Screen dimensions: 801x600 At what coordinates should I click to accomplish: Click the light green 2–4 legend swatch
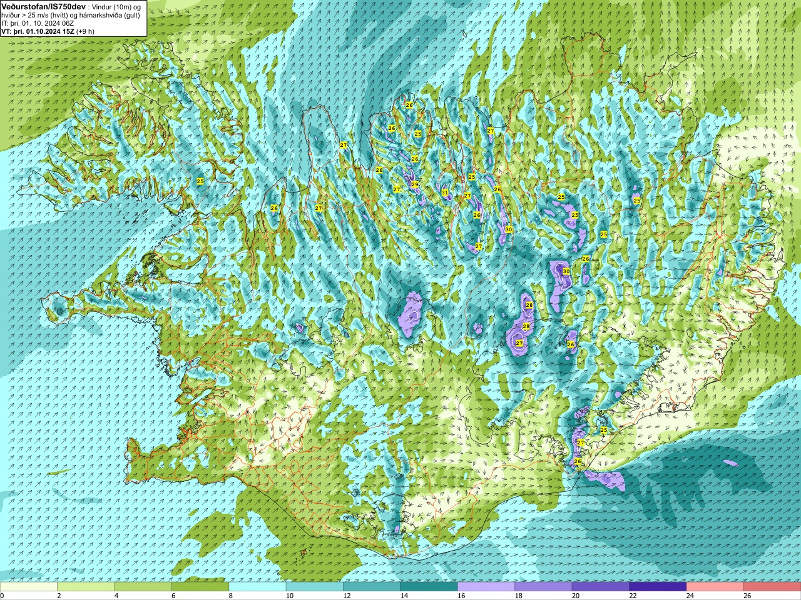click(x=86, y=587)
